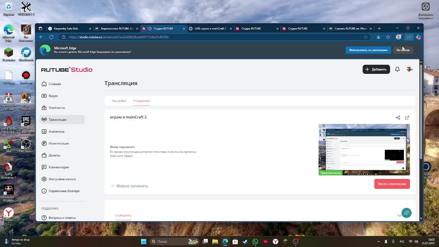The width and height of the screenshot is (439, 247).
Task: Open the Сообщения tab
Action: pyautogui.click(x=123, y=215)
